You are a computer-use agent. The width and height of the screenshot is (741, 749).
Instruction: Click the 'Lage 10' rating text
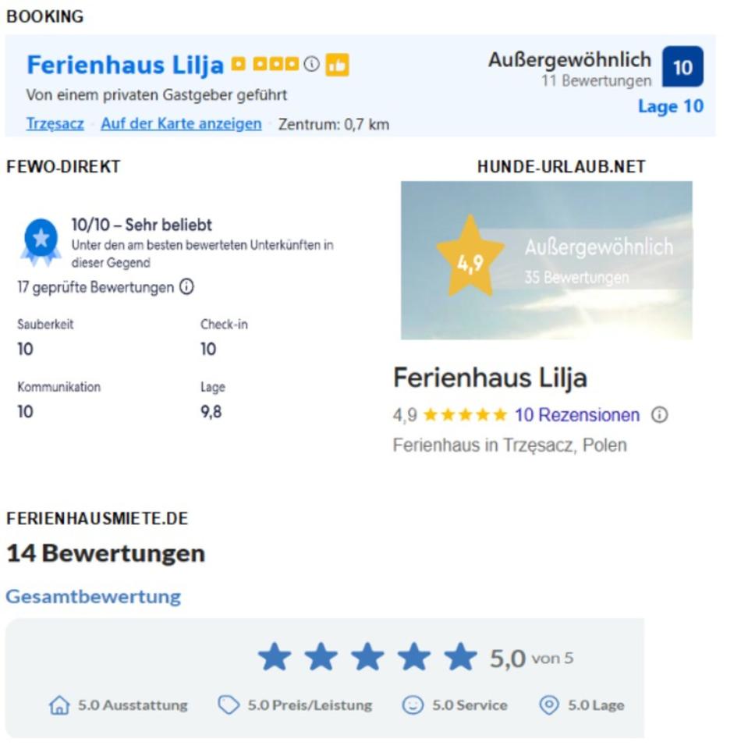(x=670, y=107)
